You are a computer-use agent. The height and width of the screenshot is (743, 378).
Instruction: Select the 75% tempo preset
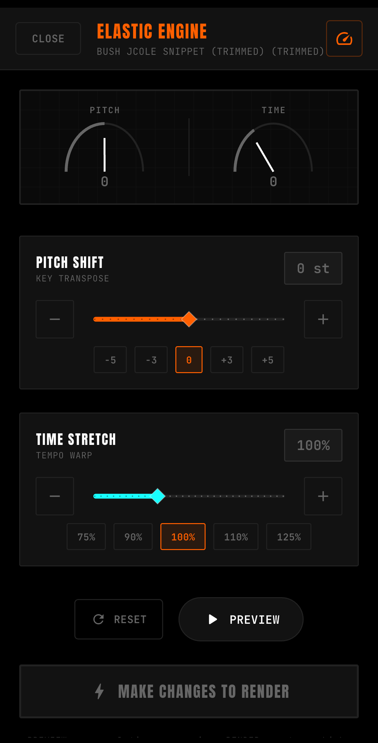[x=86, y=537]
